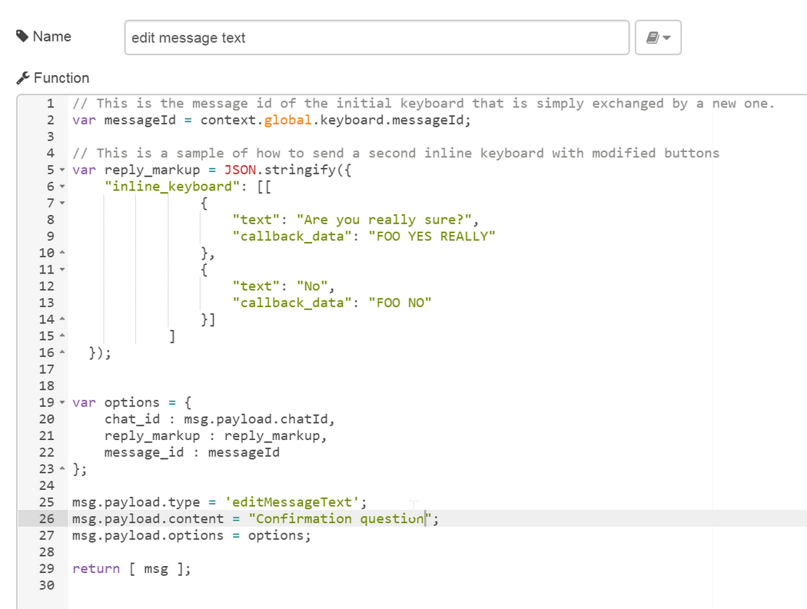Click the "FOO YES REALLY" callback string
Image resolution: width=807 pixels, height=609 pixels.
432,237
